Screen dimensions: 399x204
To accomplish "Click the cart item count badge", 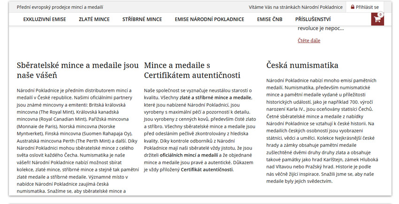I will click(x=380, y=15).
